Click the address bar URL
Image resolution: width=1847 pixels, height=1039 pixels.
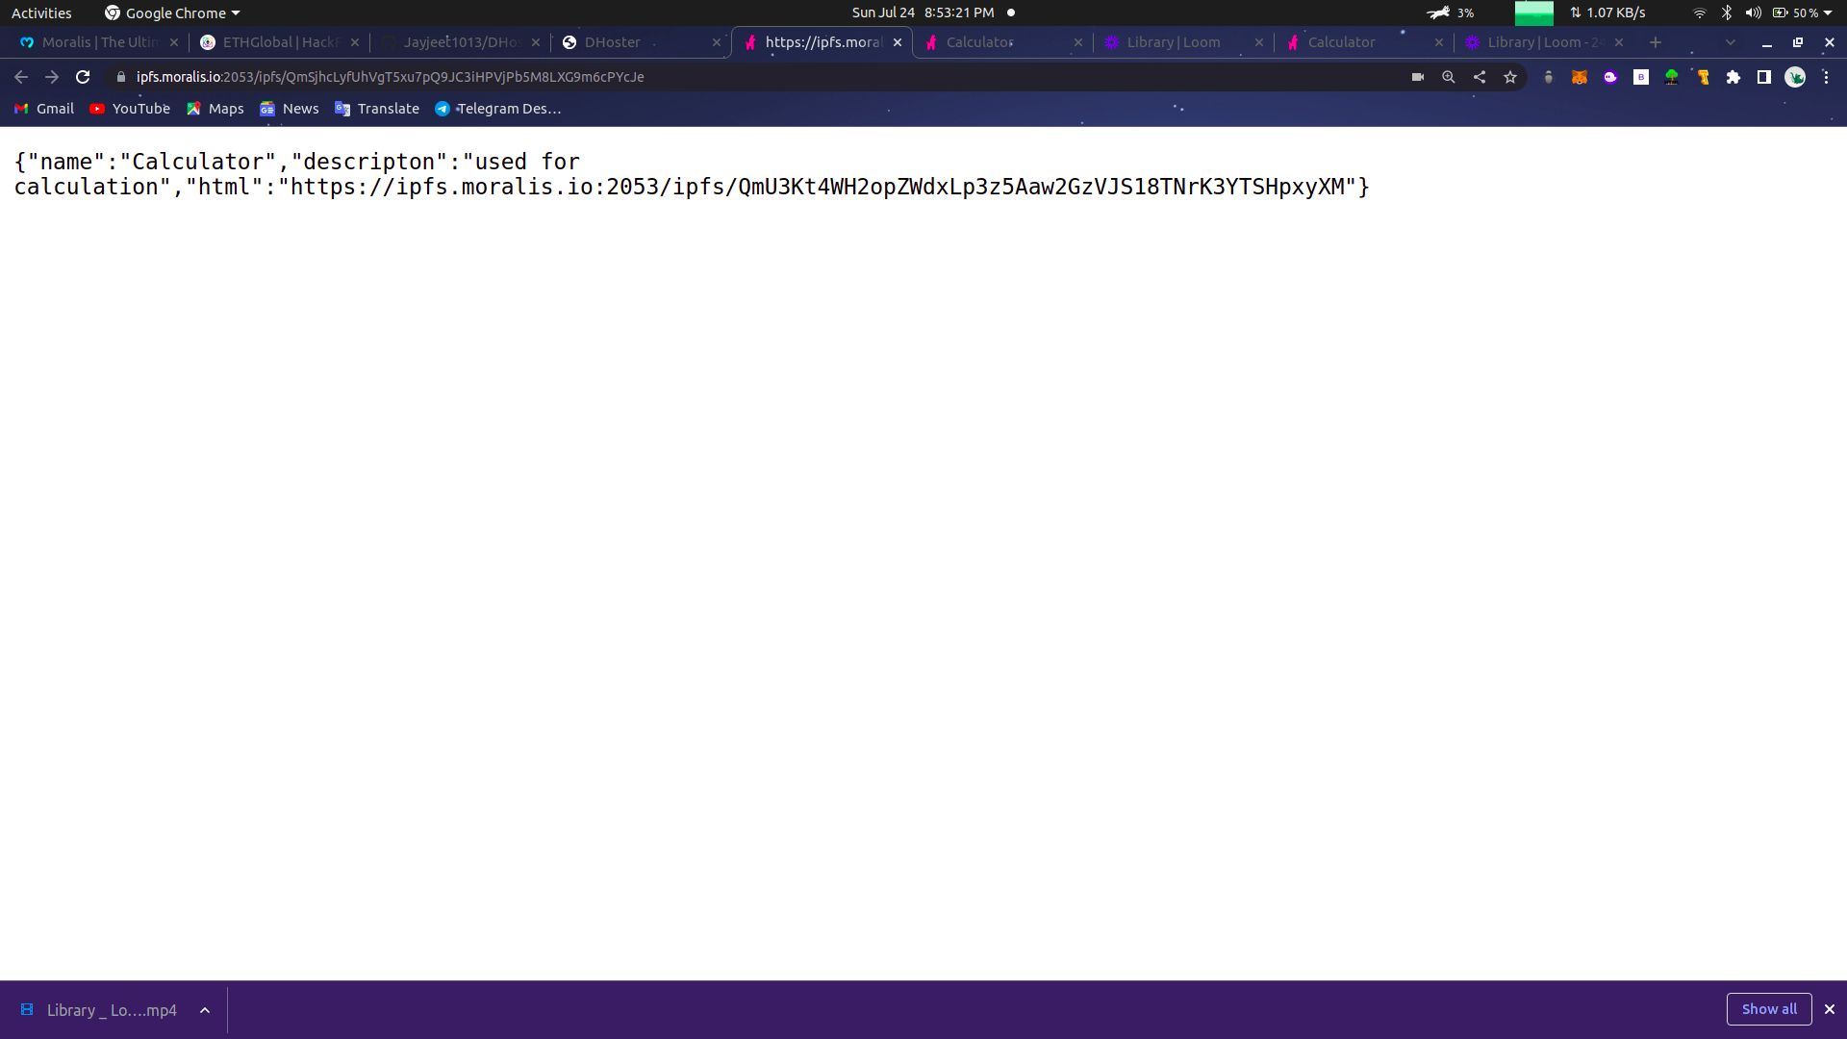tap(390, 77)
